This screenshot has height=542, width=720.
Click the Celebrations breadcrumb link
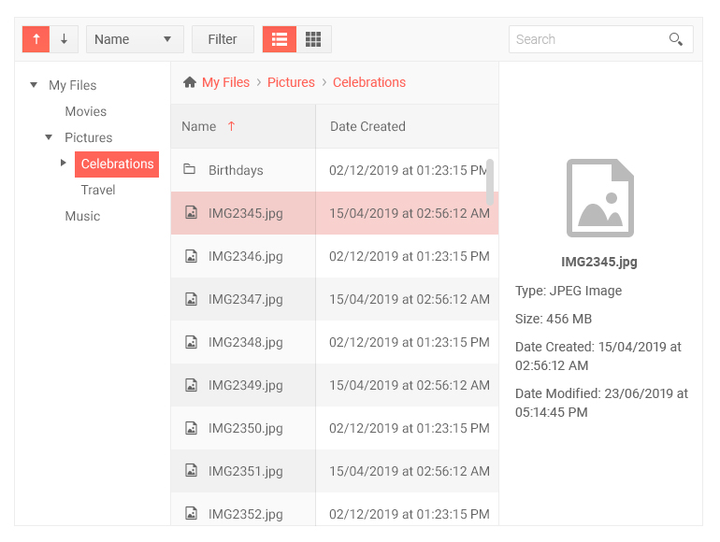[x=369, y=82]
